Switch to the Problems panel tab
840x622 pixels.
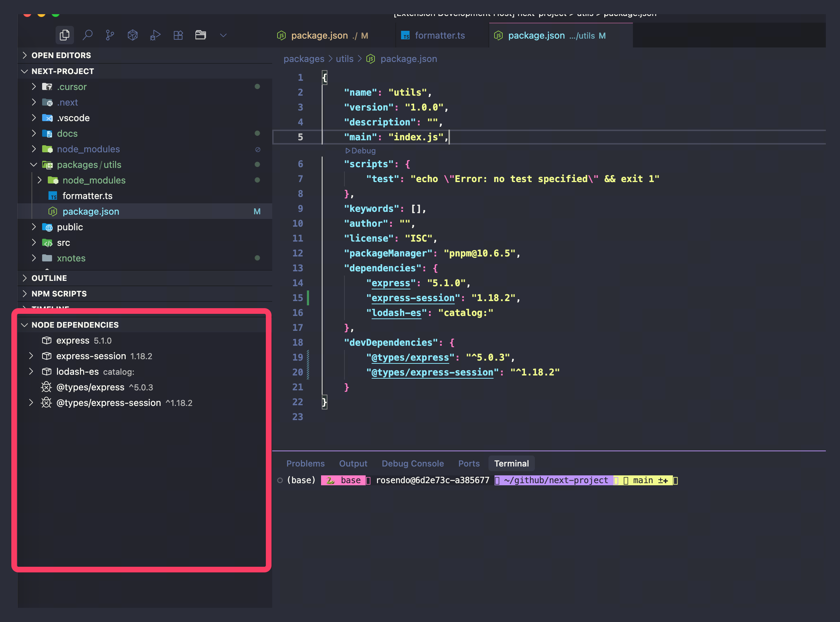(305, 463)
